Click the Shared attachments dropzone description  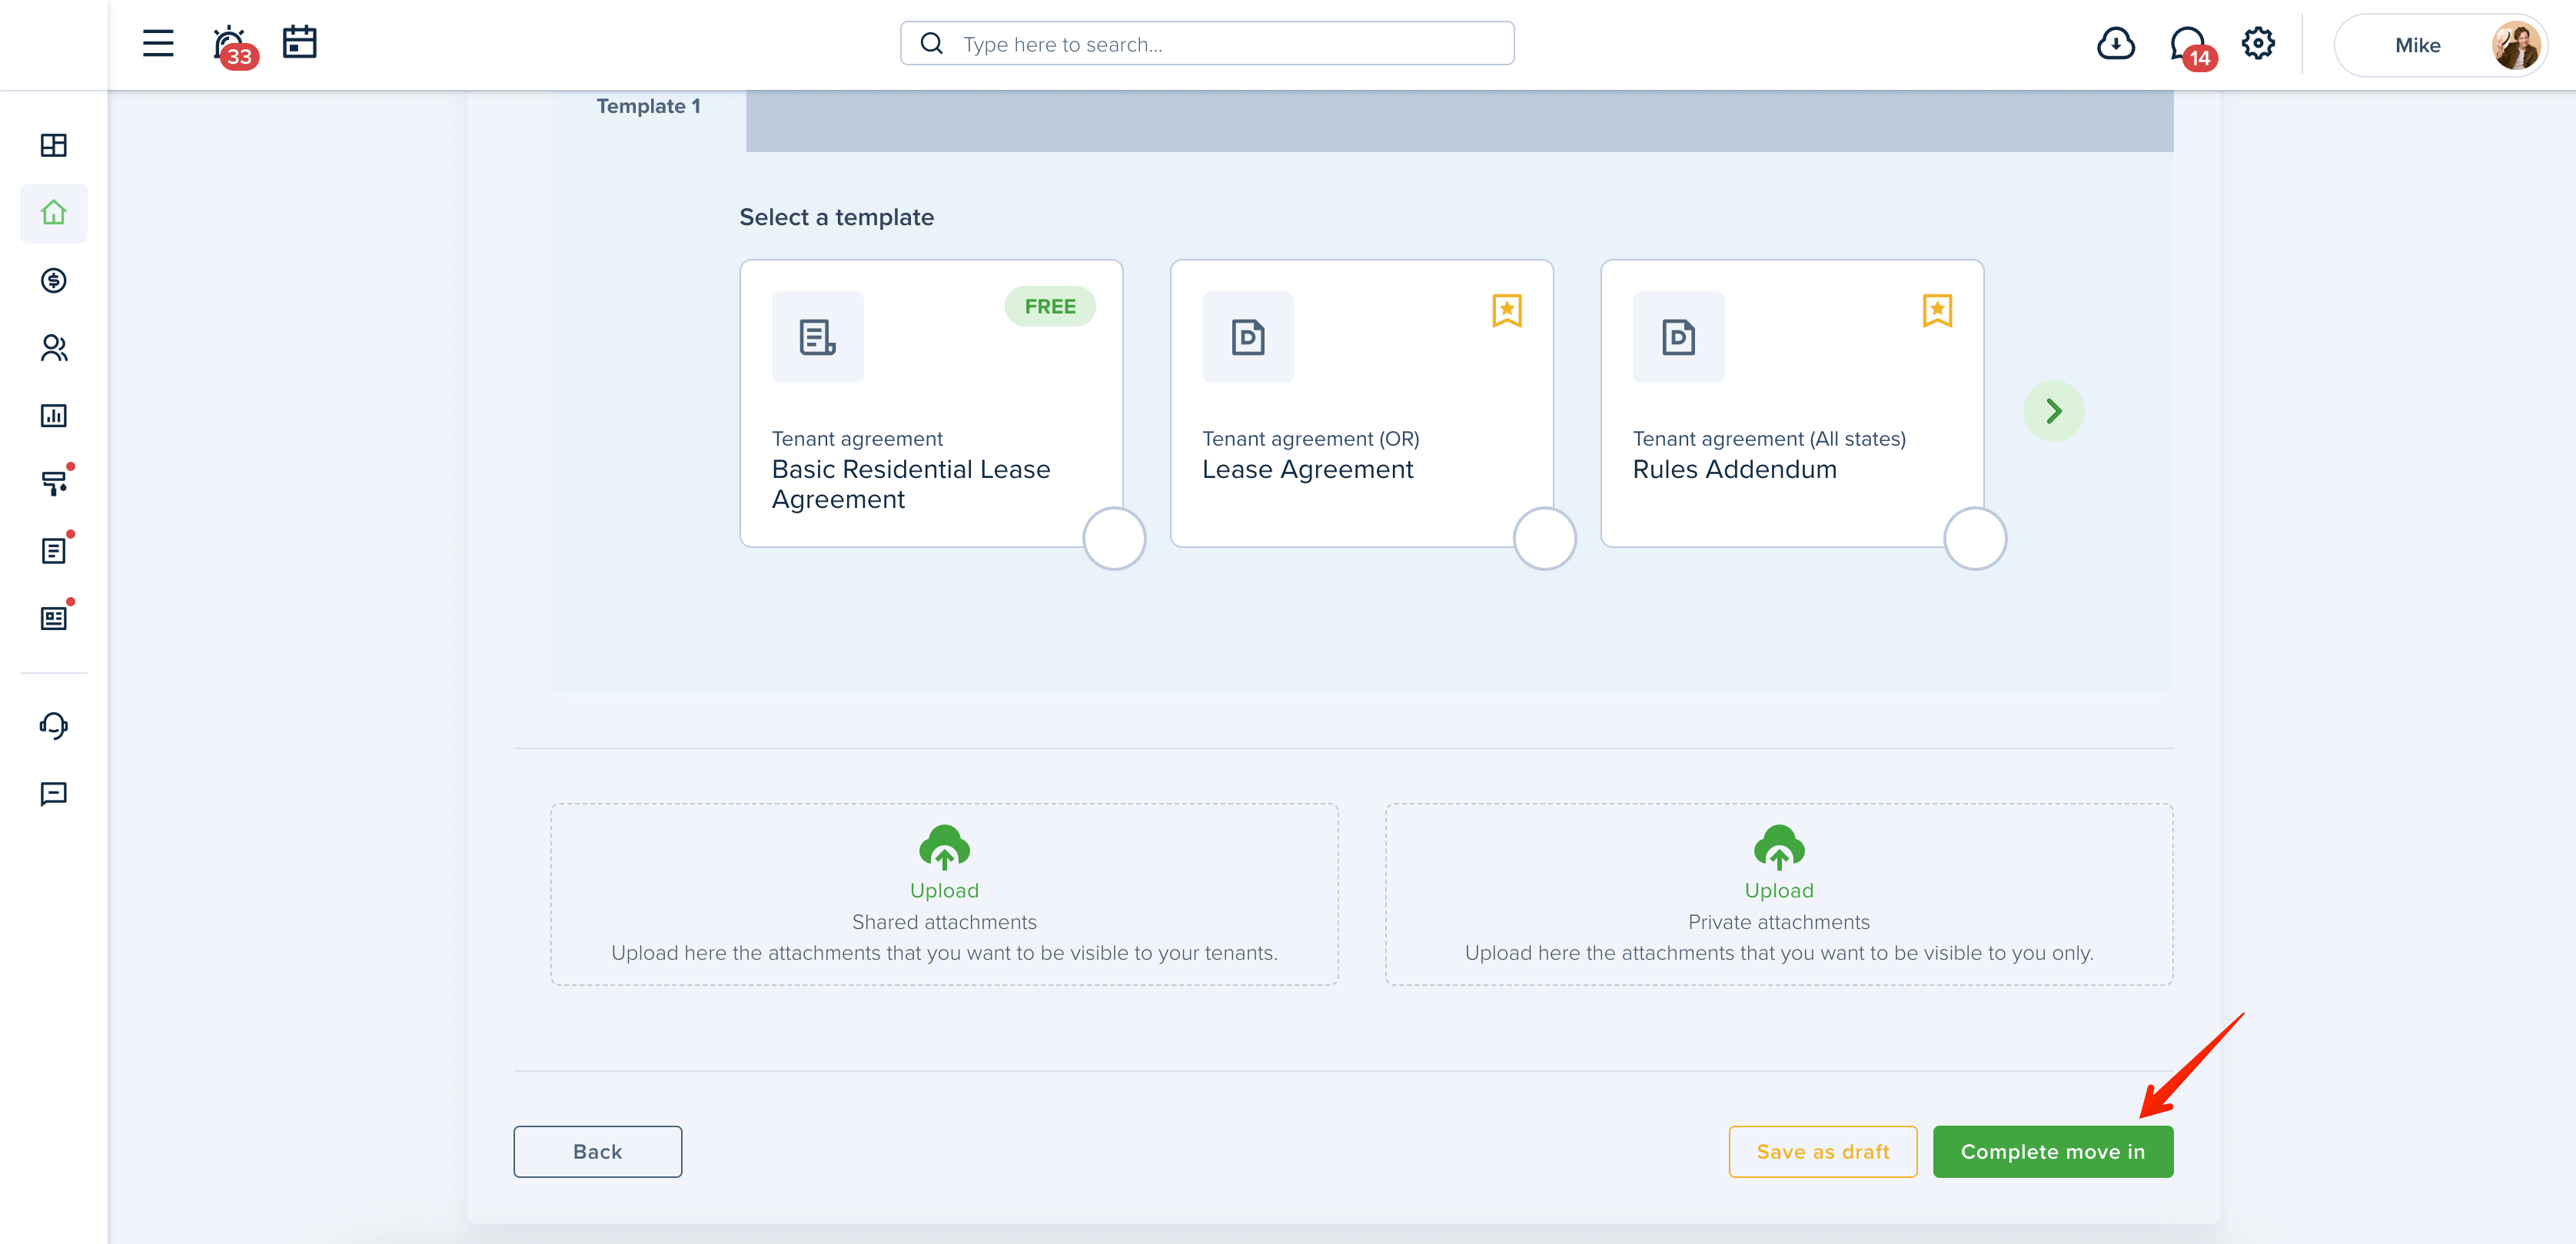click(944, 954)
